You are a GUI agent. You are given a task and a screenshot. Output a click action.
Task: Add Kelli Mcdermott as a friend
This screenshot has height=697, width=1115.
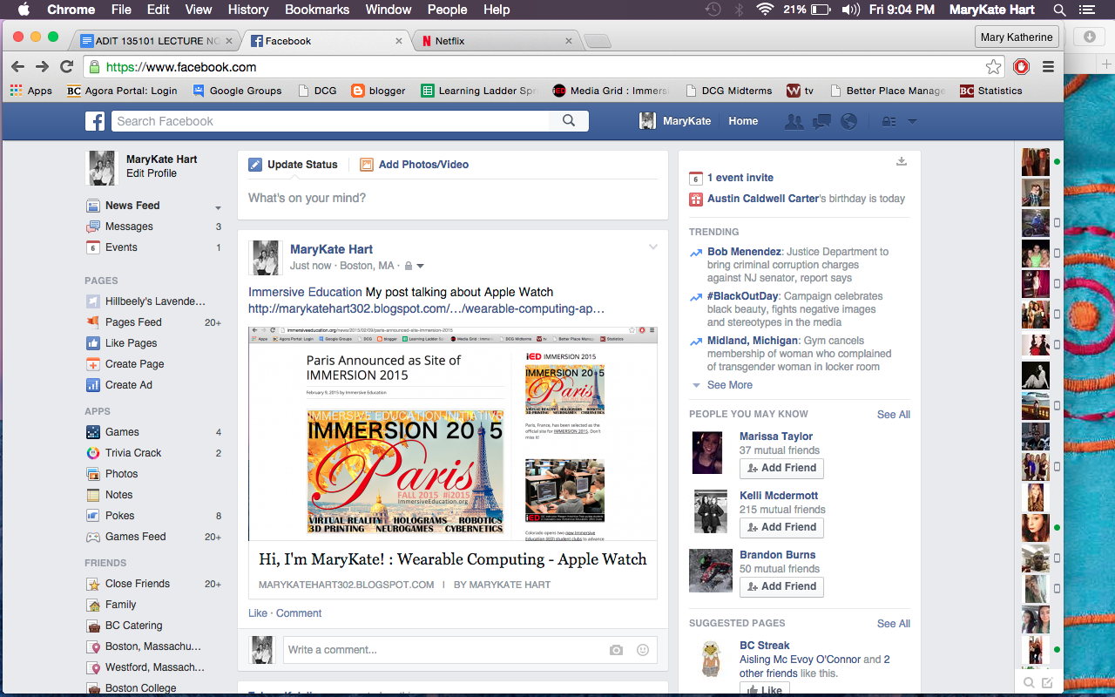[781, 527]
